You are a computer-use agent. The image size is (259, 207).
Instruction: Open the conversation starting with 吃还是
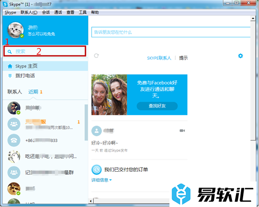(44, 156)
